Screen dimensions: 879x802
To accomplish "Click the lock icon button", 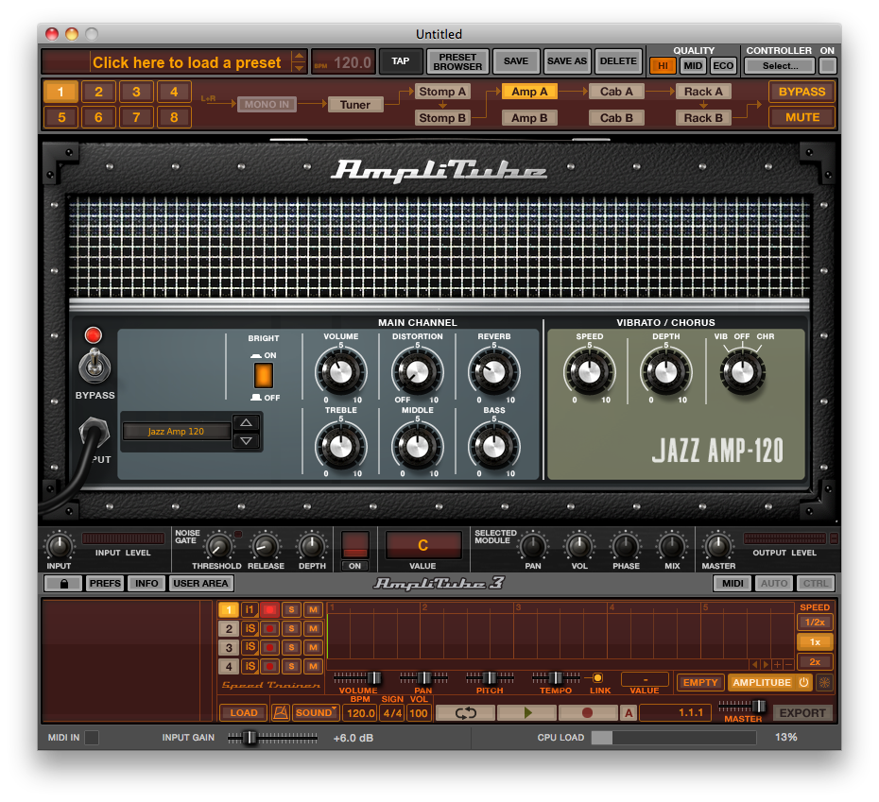I will [63, 584].
